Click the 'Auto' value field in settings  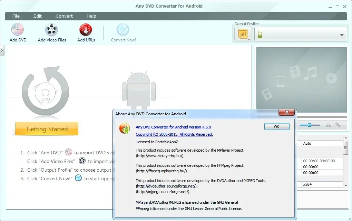[322, 143]
